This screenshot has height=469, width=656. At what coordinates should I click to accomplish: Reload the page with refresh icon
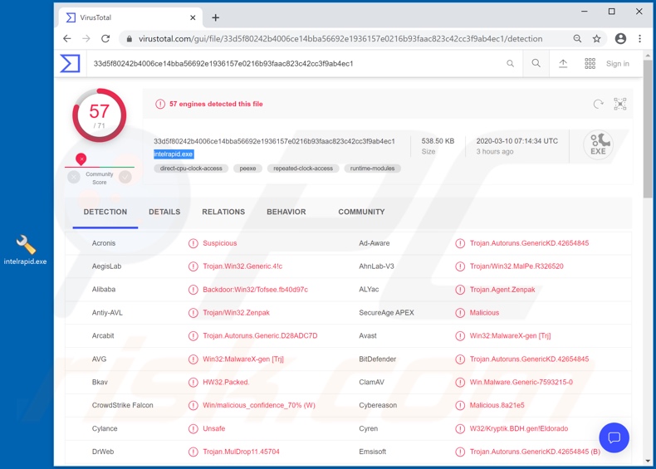pyautogui.click(x=105, y=38)
